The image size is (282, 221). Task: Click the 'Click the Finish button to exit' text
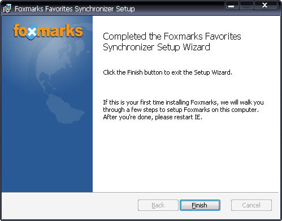coord(167,72)
